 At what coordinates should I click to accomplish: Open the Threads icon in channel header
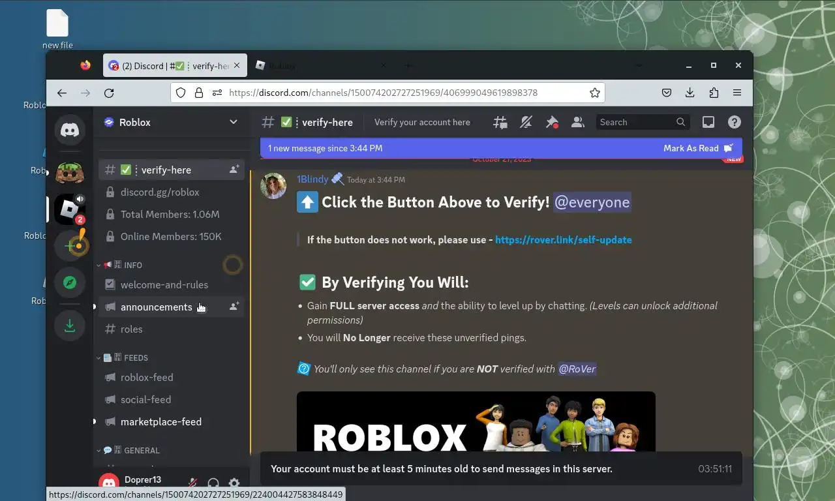pyautogui.click(x=500, y=122)
